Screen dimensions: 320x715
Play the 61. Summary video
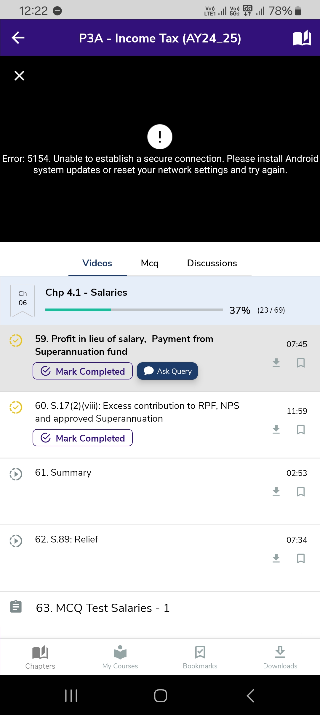click(x=63, y=472)
